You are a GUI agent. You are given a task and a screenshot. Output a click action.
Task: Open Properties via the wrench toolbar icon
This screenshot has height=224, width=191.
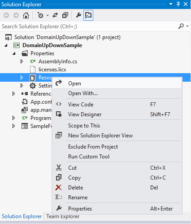tap(78, 15)
